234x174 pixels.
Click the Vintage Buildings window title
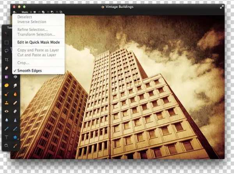tap(120, 7)
